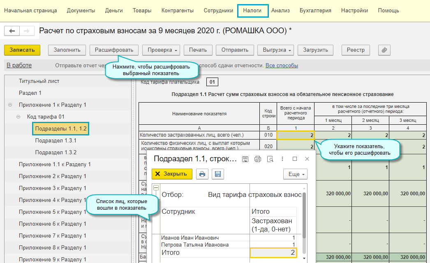Open the Контрагенты menu

(x=178, y=11)
